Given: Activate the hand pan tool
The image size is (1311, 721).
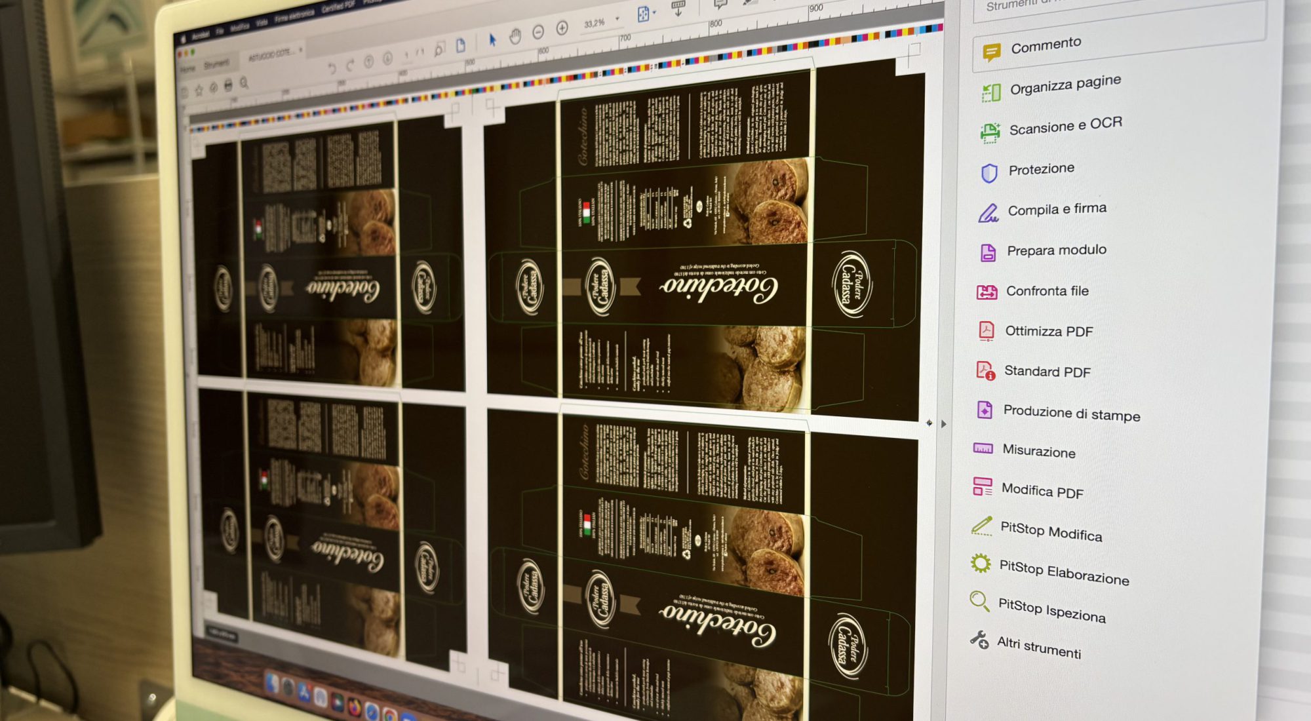Looking at the screenshot, I should click(515, 36).
